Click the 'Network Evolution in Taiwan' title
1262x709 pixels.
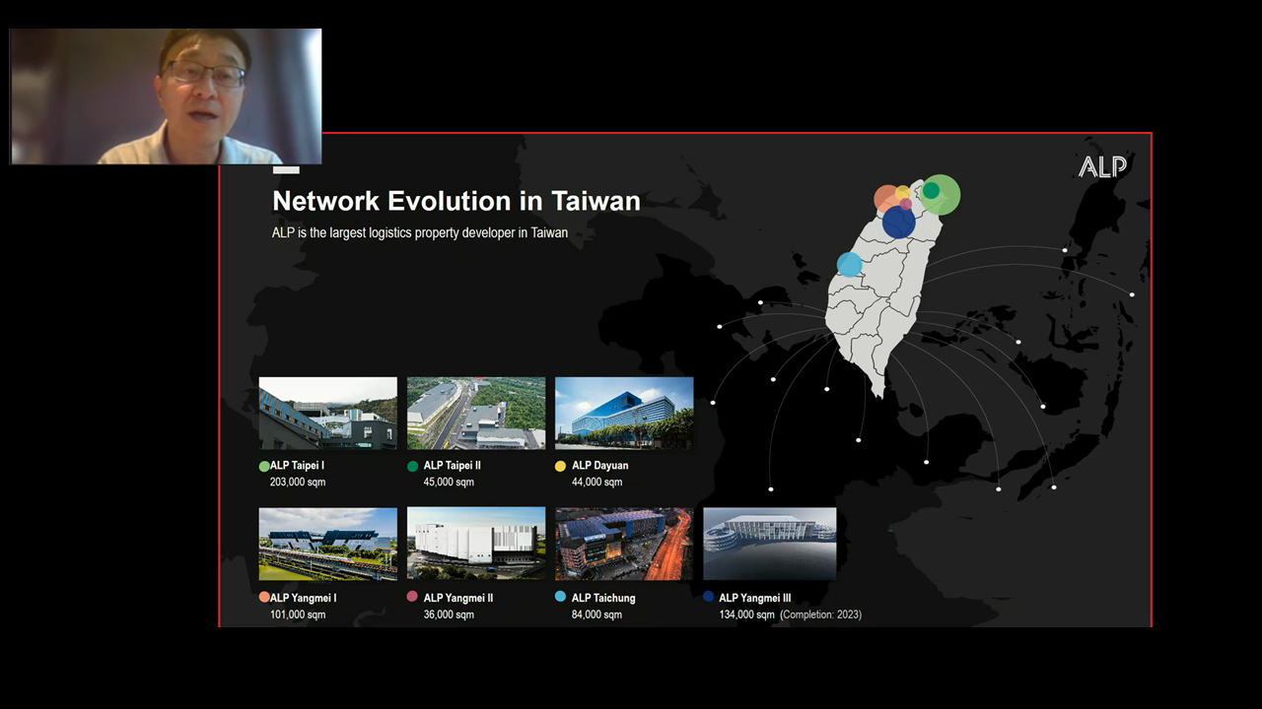456,201
